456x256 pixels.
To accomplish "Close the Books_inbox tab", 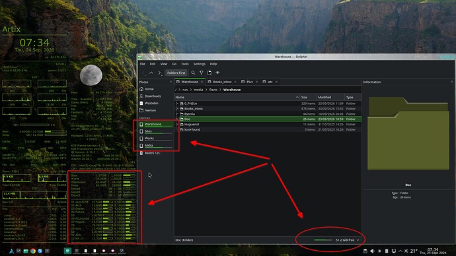I will 235,82.
